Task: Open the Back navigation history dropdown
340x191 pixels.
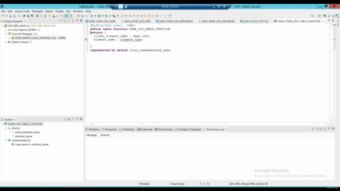Action: pos(157,16)
